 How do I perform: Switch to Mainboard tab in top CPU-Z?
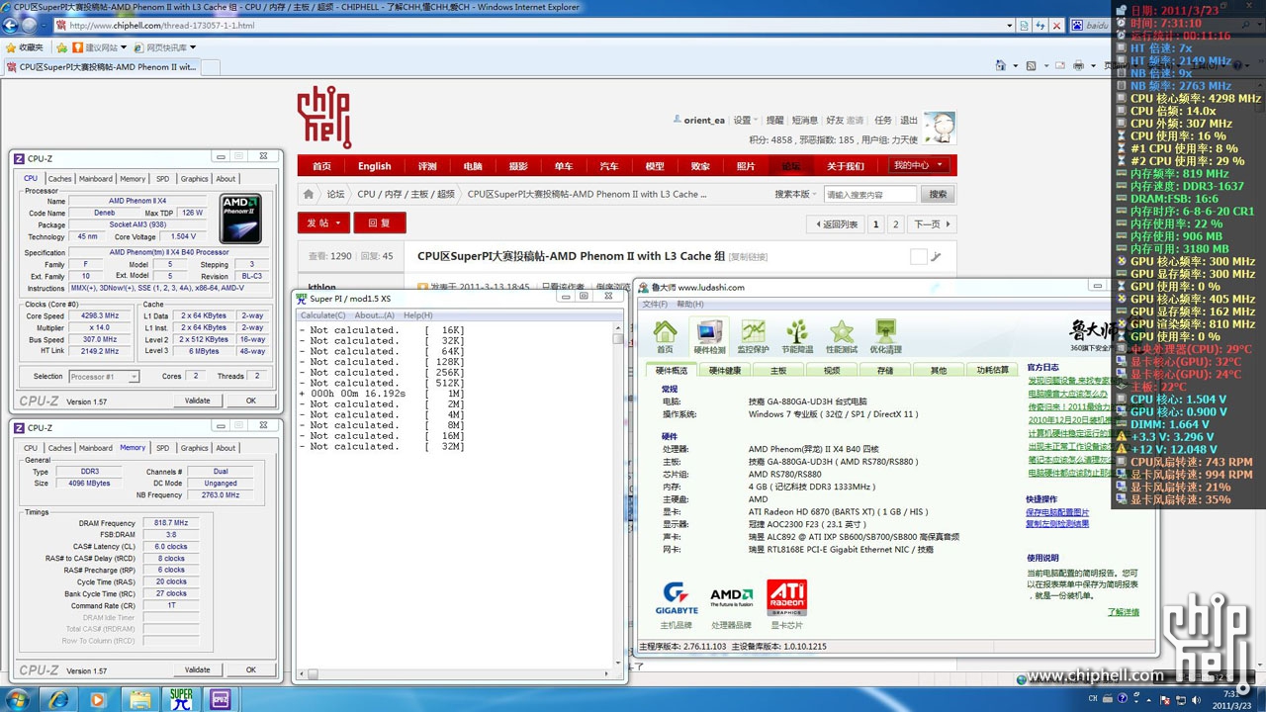(96, 179)
